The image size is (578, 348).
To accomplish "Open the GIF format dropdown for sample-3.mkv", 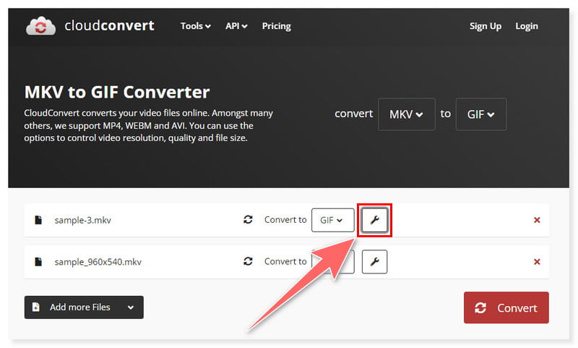I will point(332,221).
